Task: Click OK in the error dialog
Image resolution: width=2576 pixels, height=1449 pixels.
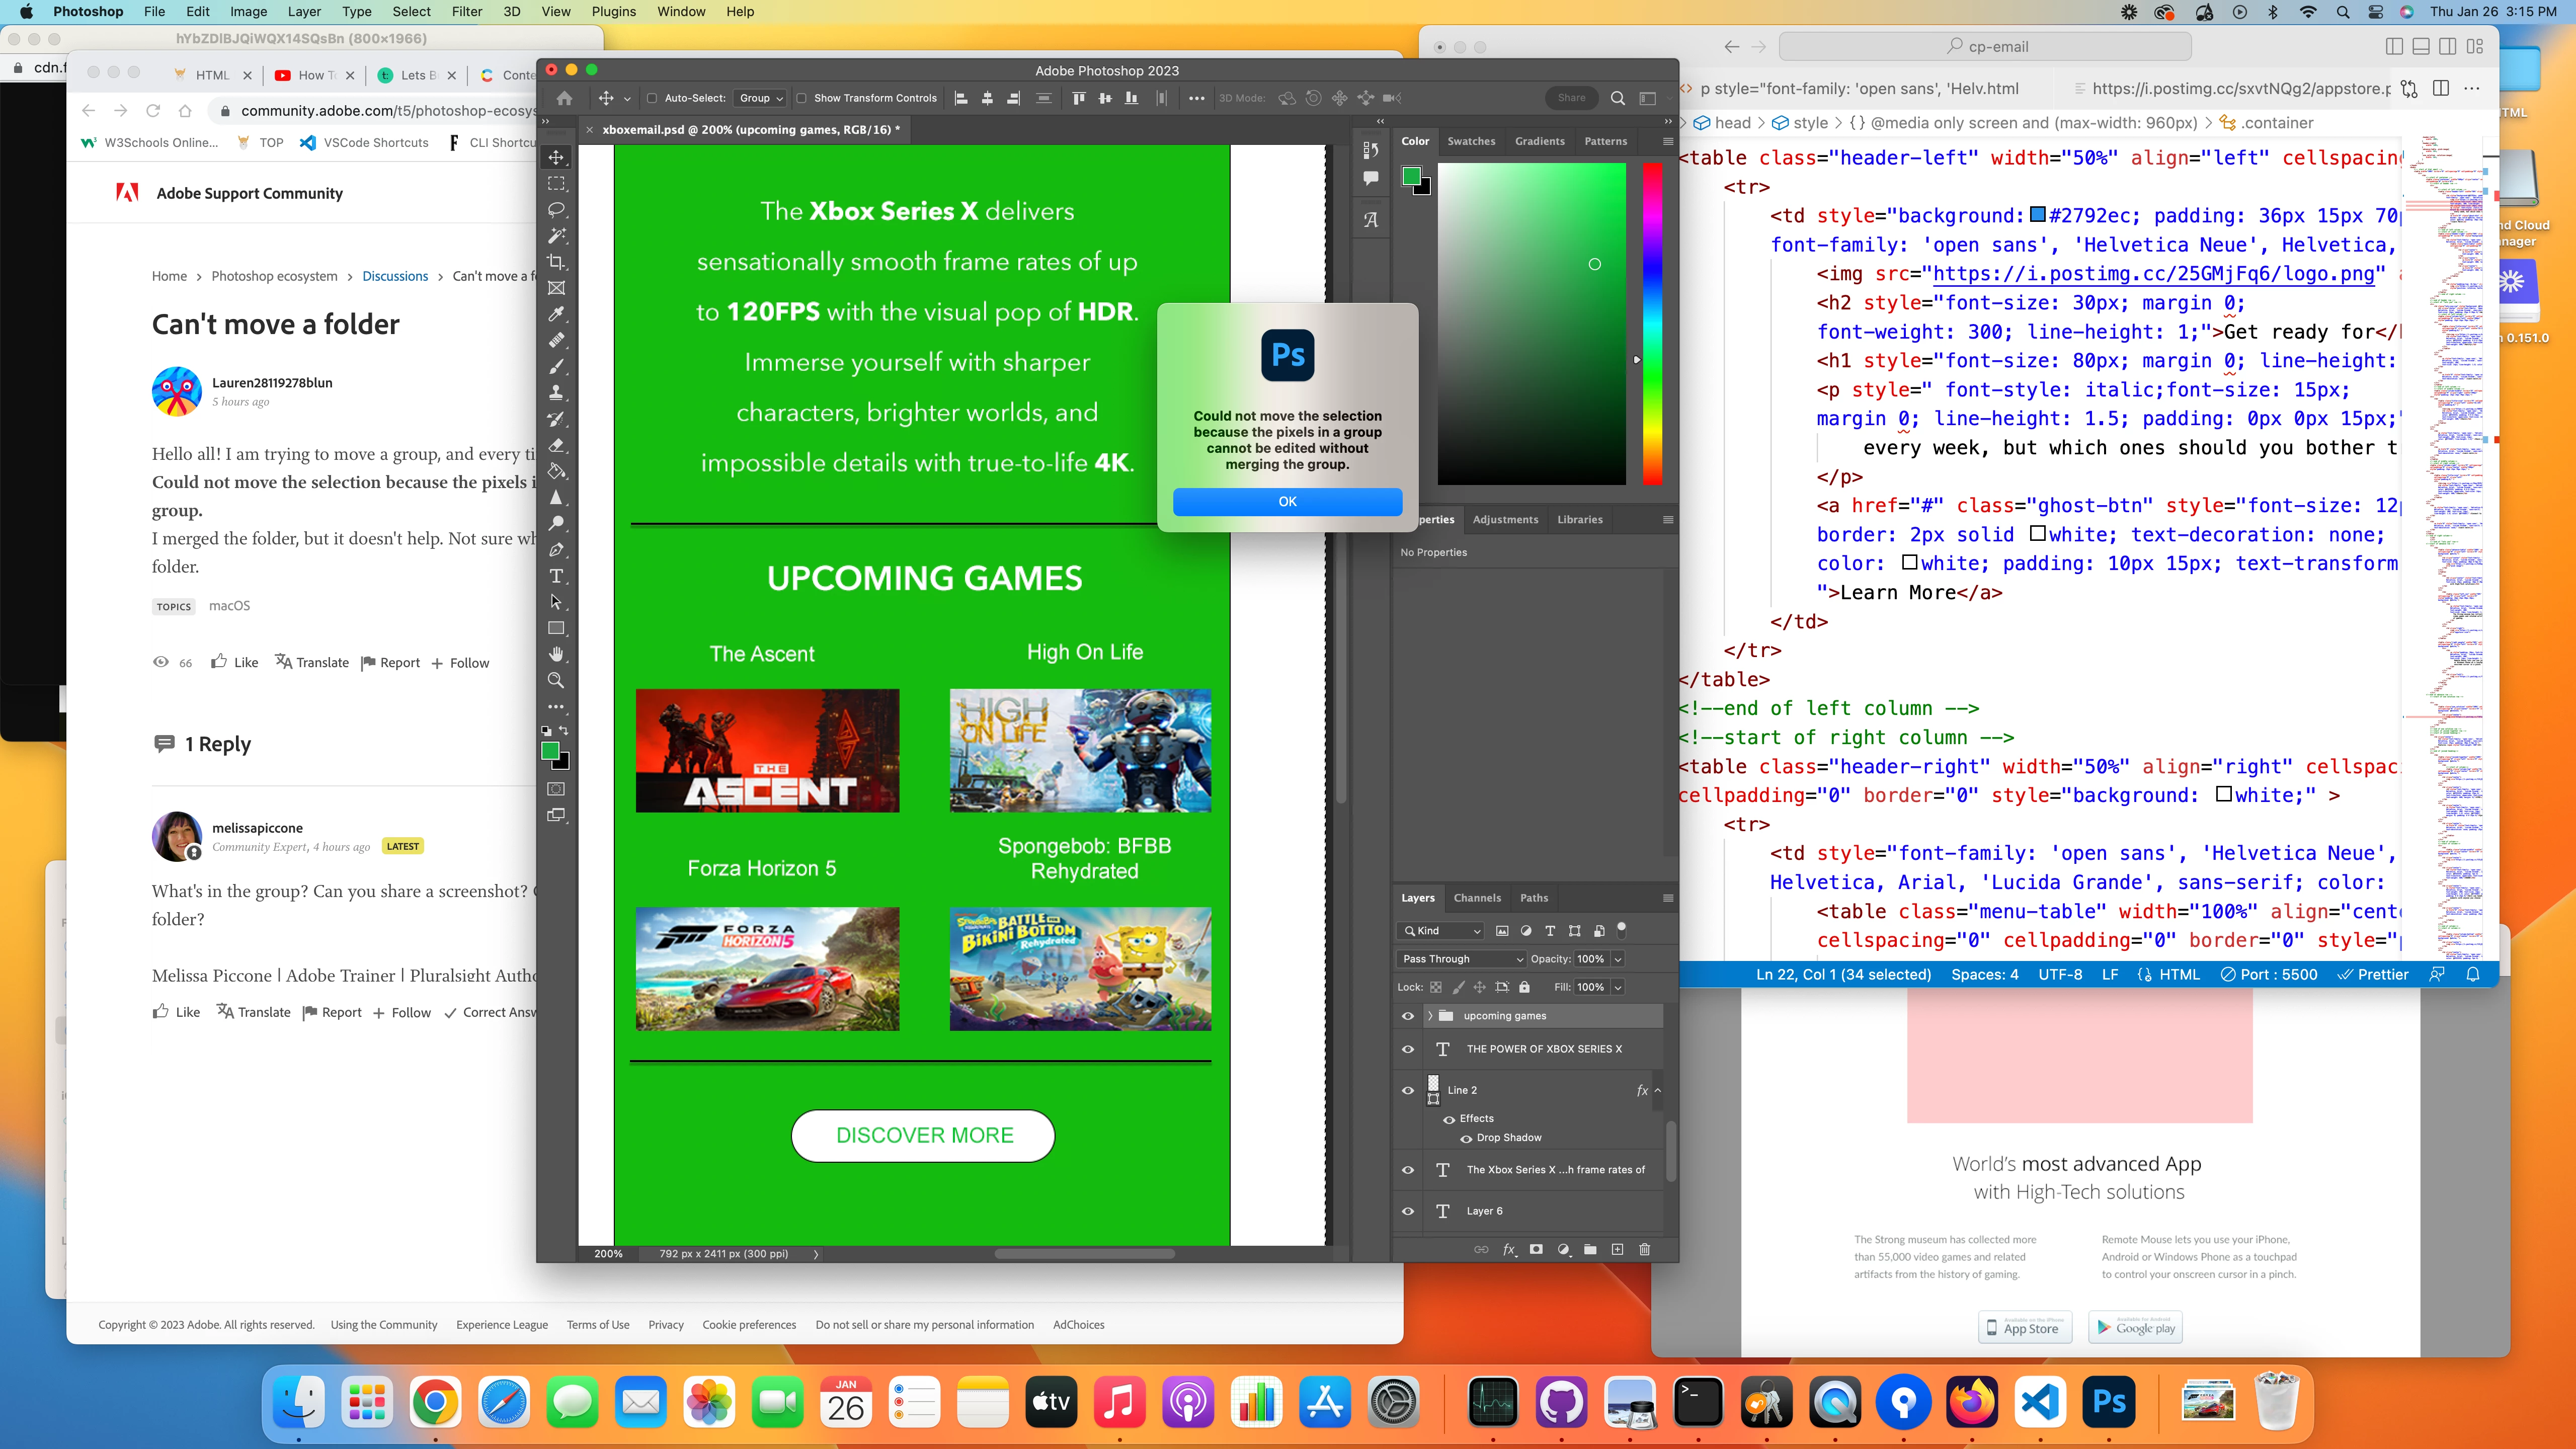Action: click(x=1287, y=502)
